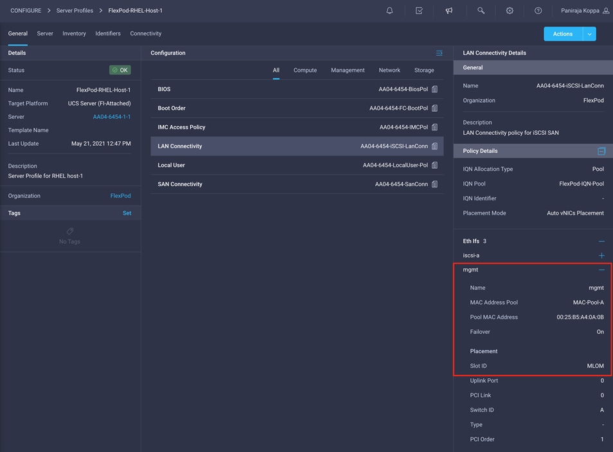The height and width of the screenshot is (452, 613).
Task: Switch to the Server tab
Action: pos(45,33)
